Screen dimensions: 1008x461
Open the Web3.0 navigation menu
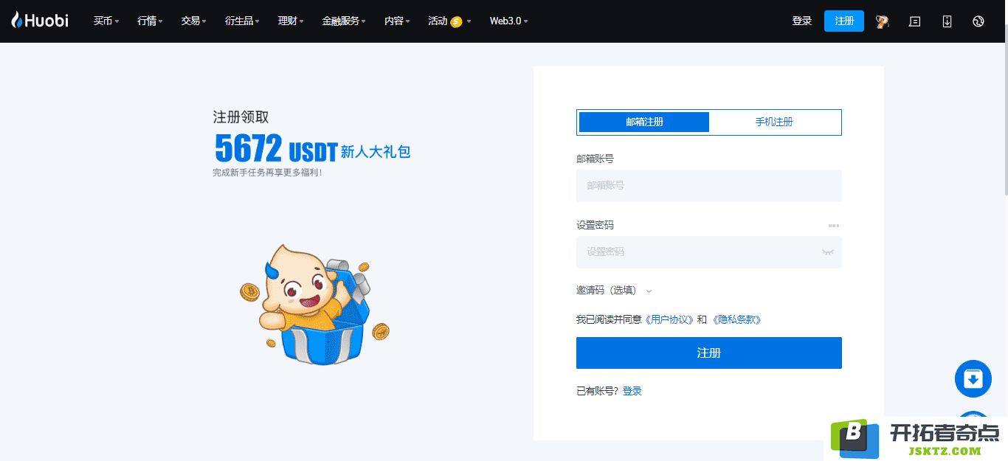click(x=509, y=21)
